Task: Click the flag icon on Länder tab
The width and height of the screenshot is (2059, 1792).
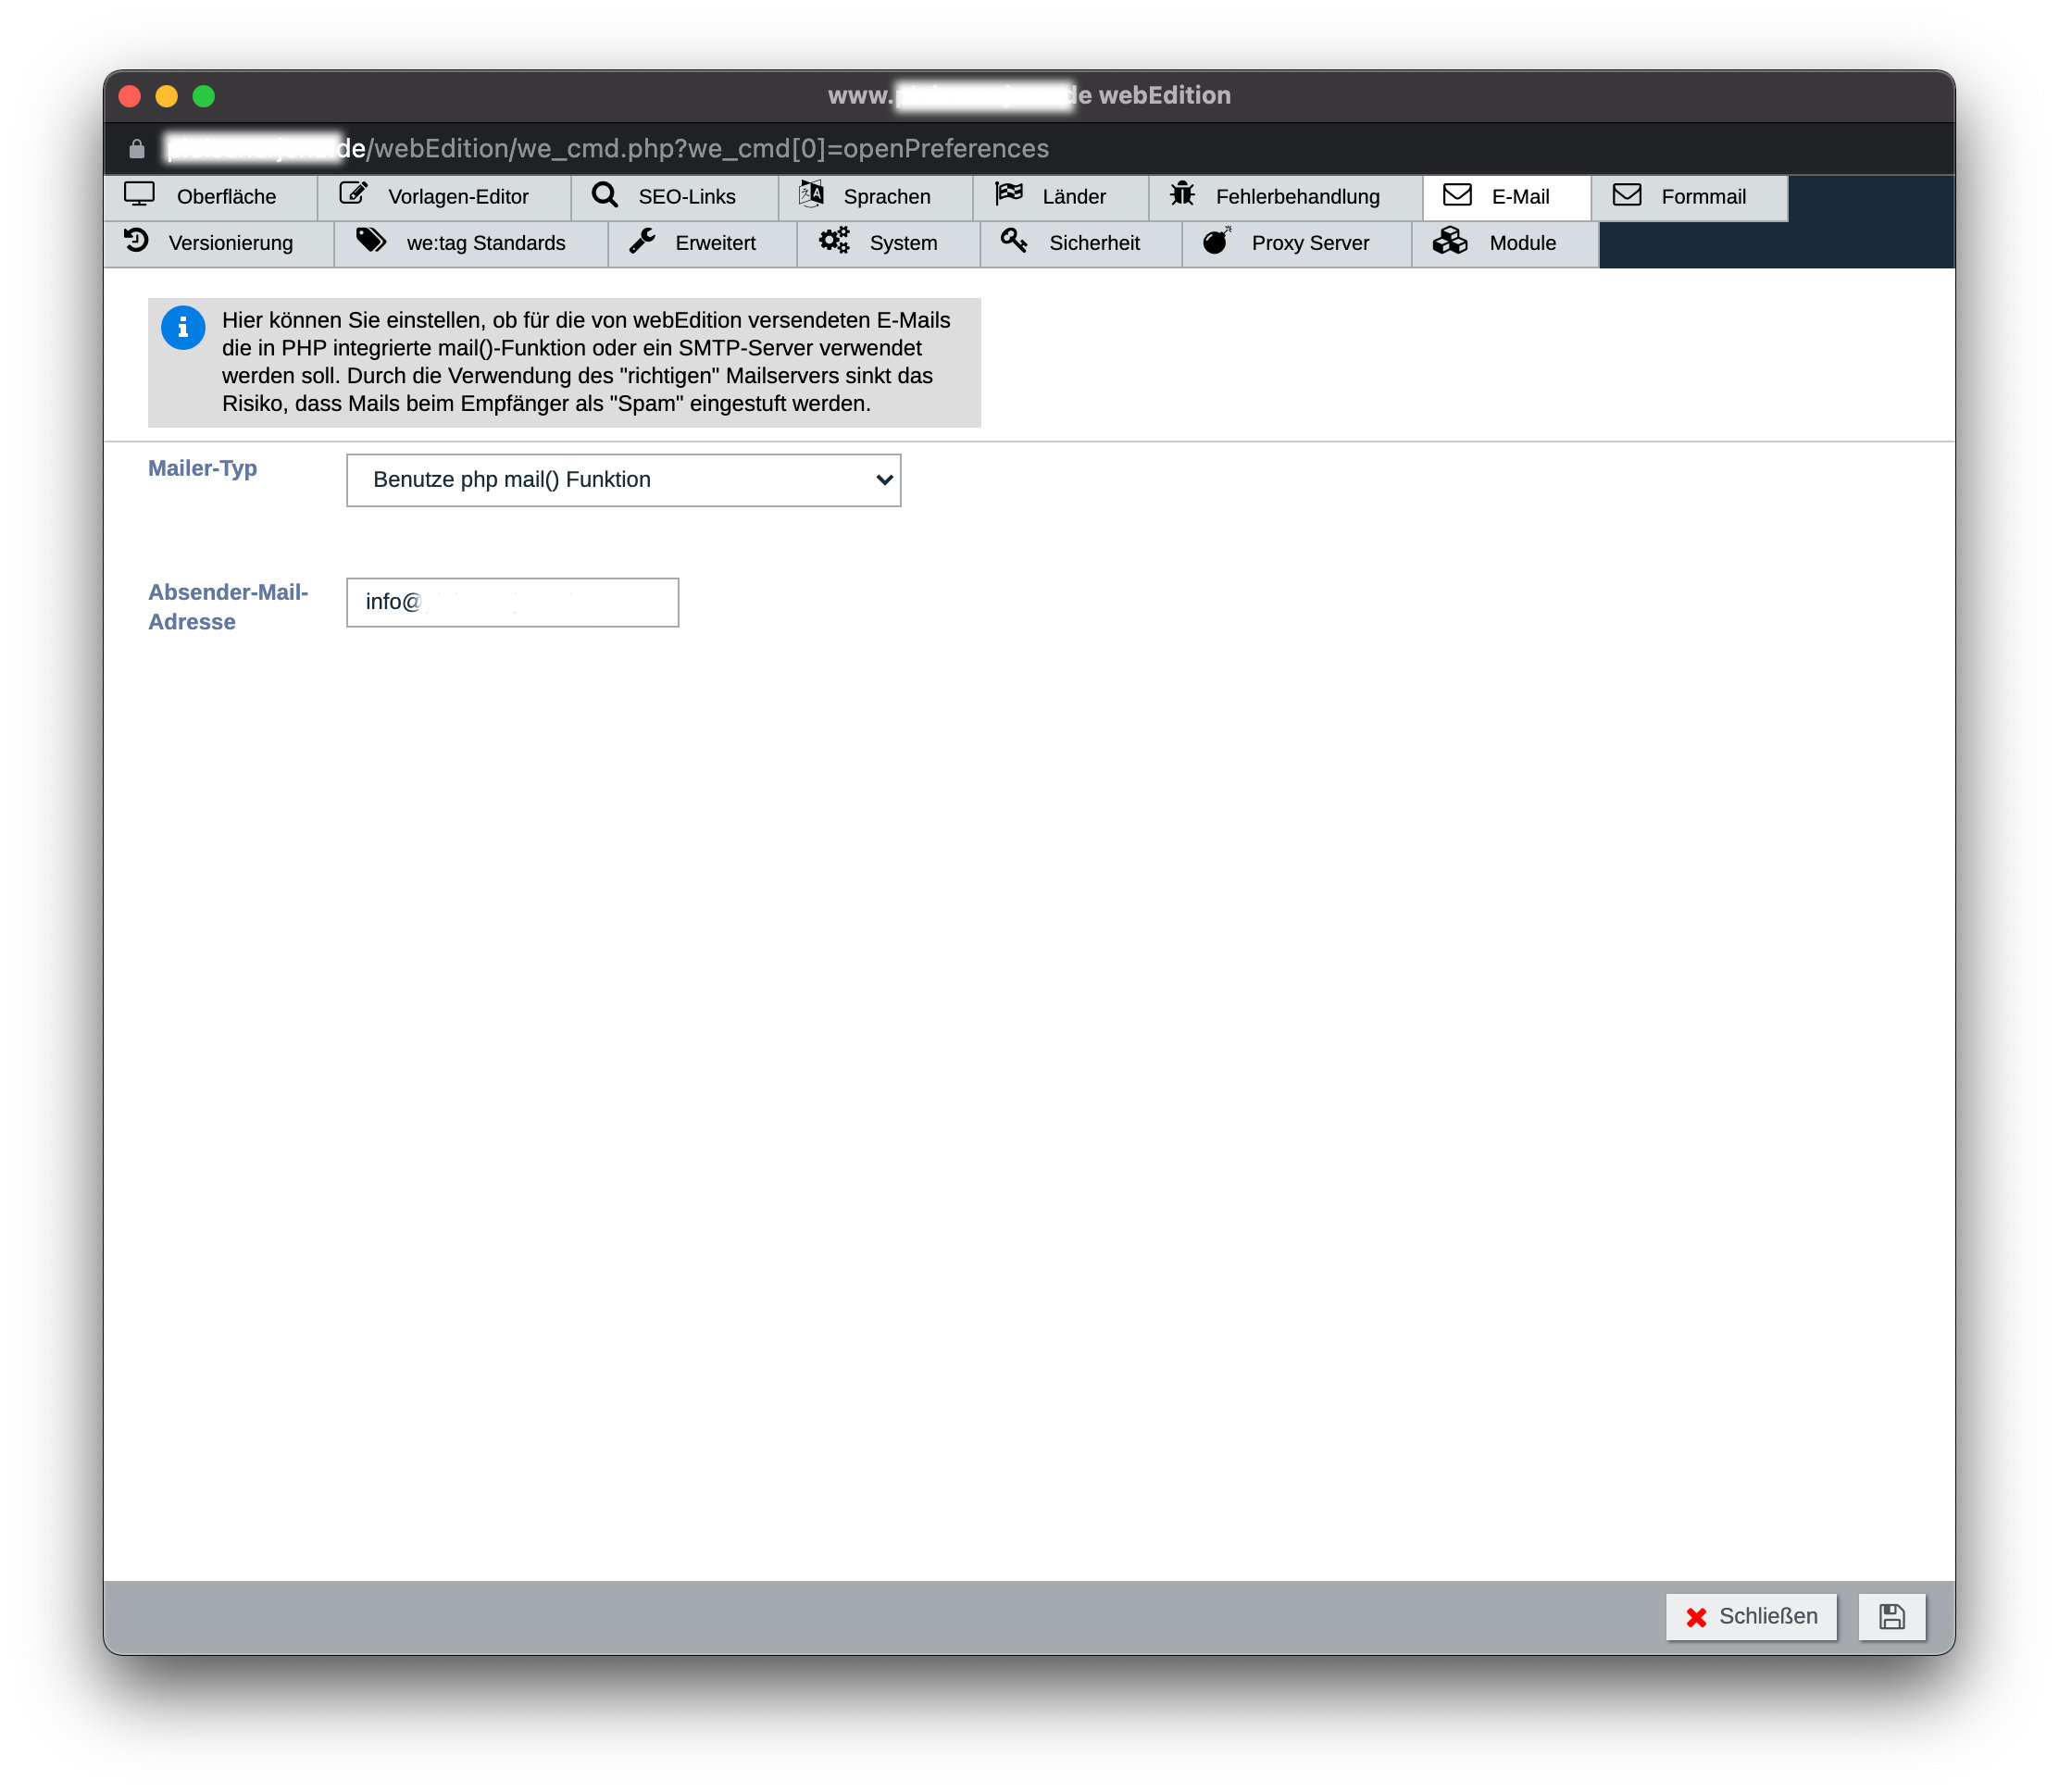Action: click(1009, 193)
